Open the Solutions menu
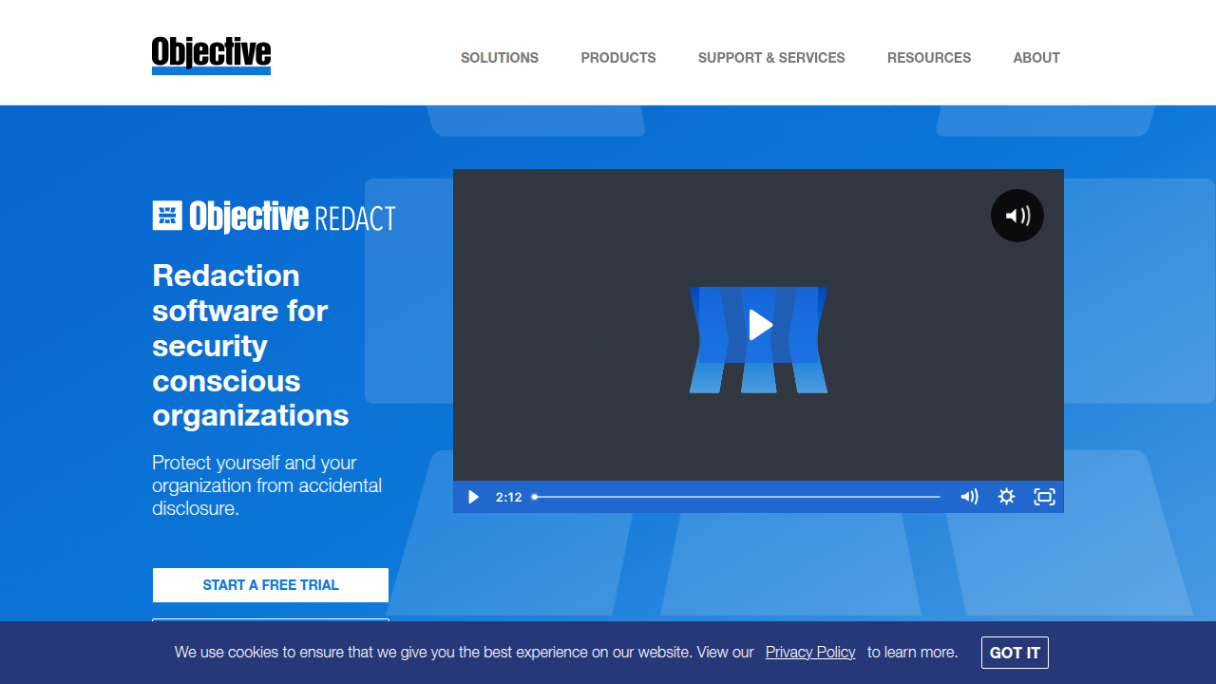 click(x=500, y=58)
